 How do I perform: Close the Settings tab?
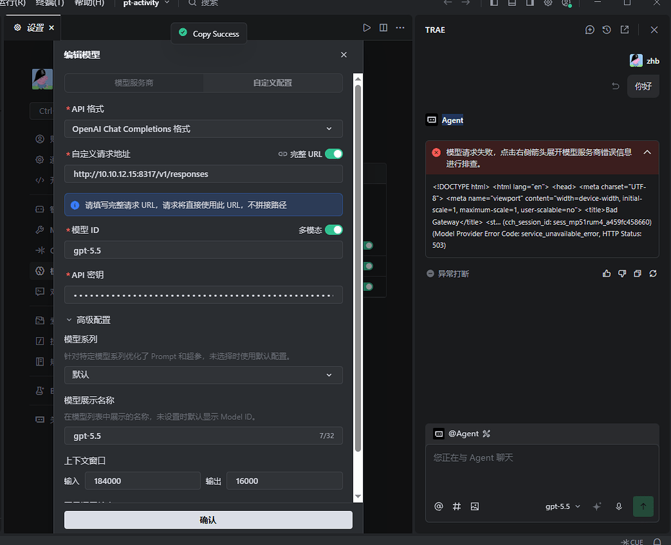(x=51, y=28)
